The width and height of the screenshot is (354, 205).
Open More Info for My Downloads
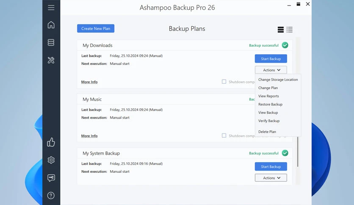[89, 82]
